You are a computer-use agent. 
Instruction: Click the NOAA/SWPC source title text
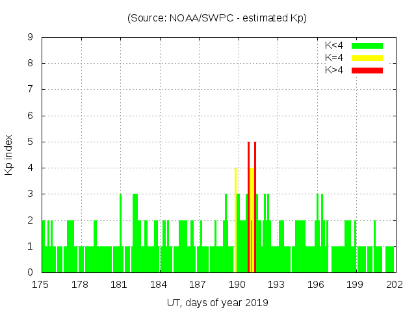point(217,18)
